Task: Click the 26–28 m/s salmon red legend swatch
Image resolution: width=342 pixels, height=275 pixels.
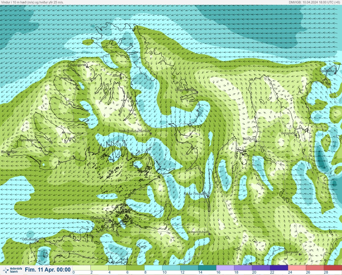Action: [315, 267]
